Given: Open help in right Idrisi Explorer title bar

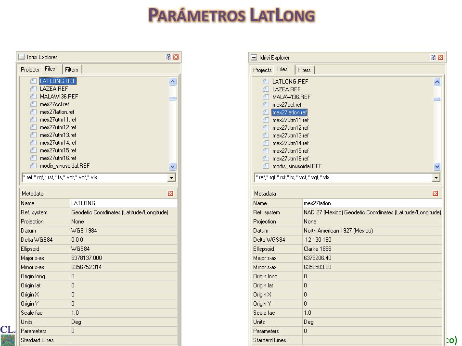Looking at the screenshot, I should [x=433, y=57].
